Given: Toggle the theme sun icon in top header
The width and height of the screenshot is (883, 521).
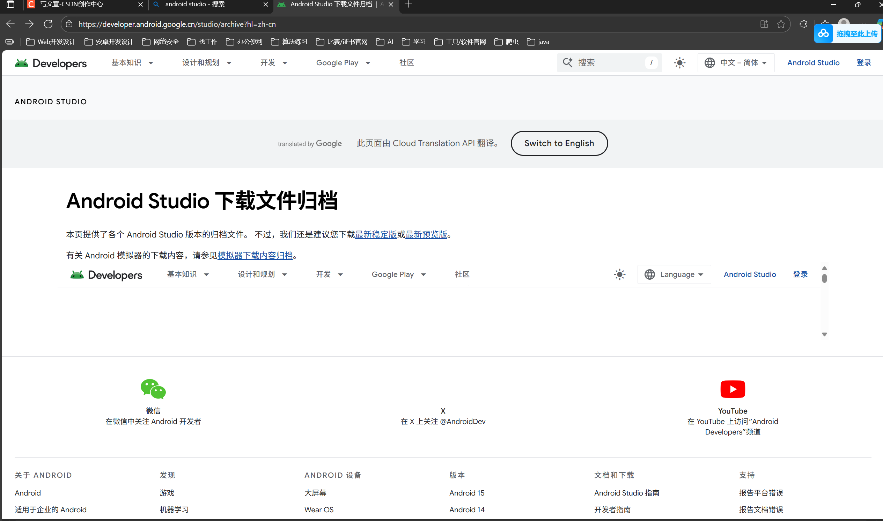Looking at the screenshot, I should pos(679,63).
